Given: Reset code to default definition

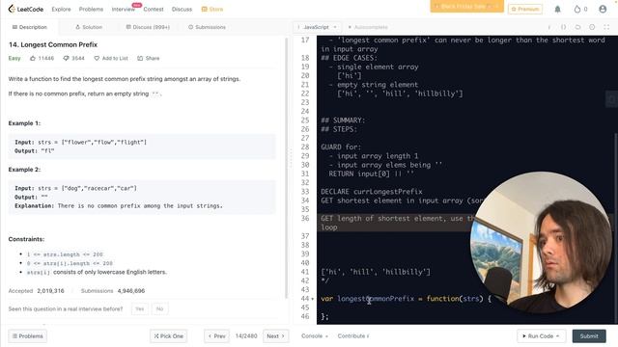Looking at the screenshot, I should point(577,27).
